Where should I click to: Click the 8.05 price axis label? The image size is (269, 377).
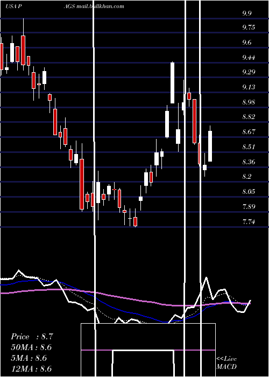[x=249, y=191]
